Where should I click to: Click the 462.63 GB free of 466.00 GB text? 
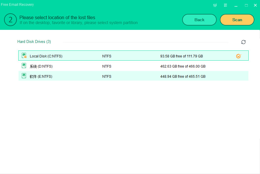coord(183,66)
